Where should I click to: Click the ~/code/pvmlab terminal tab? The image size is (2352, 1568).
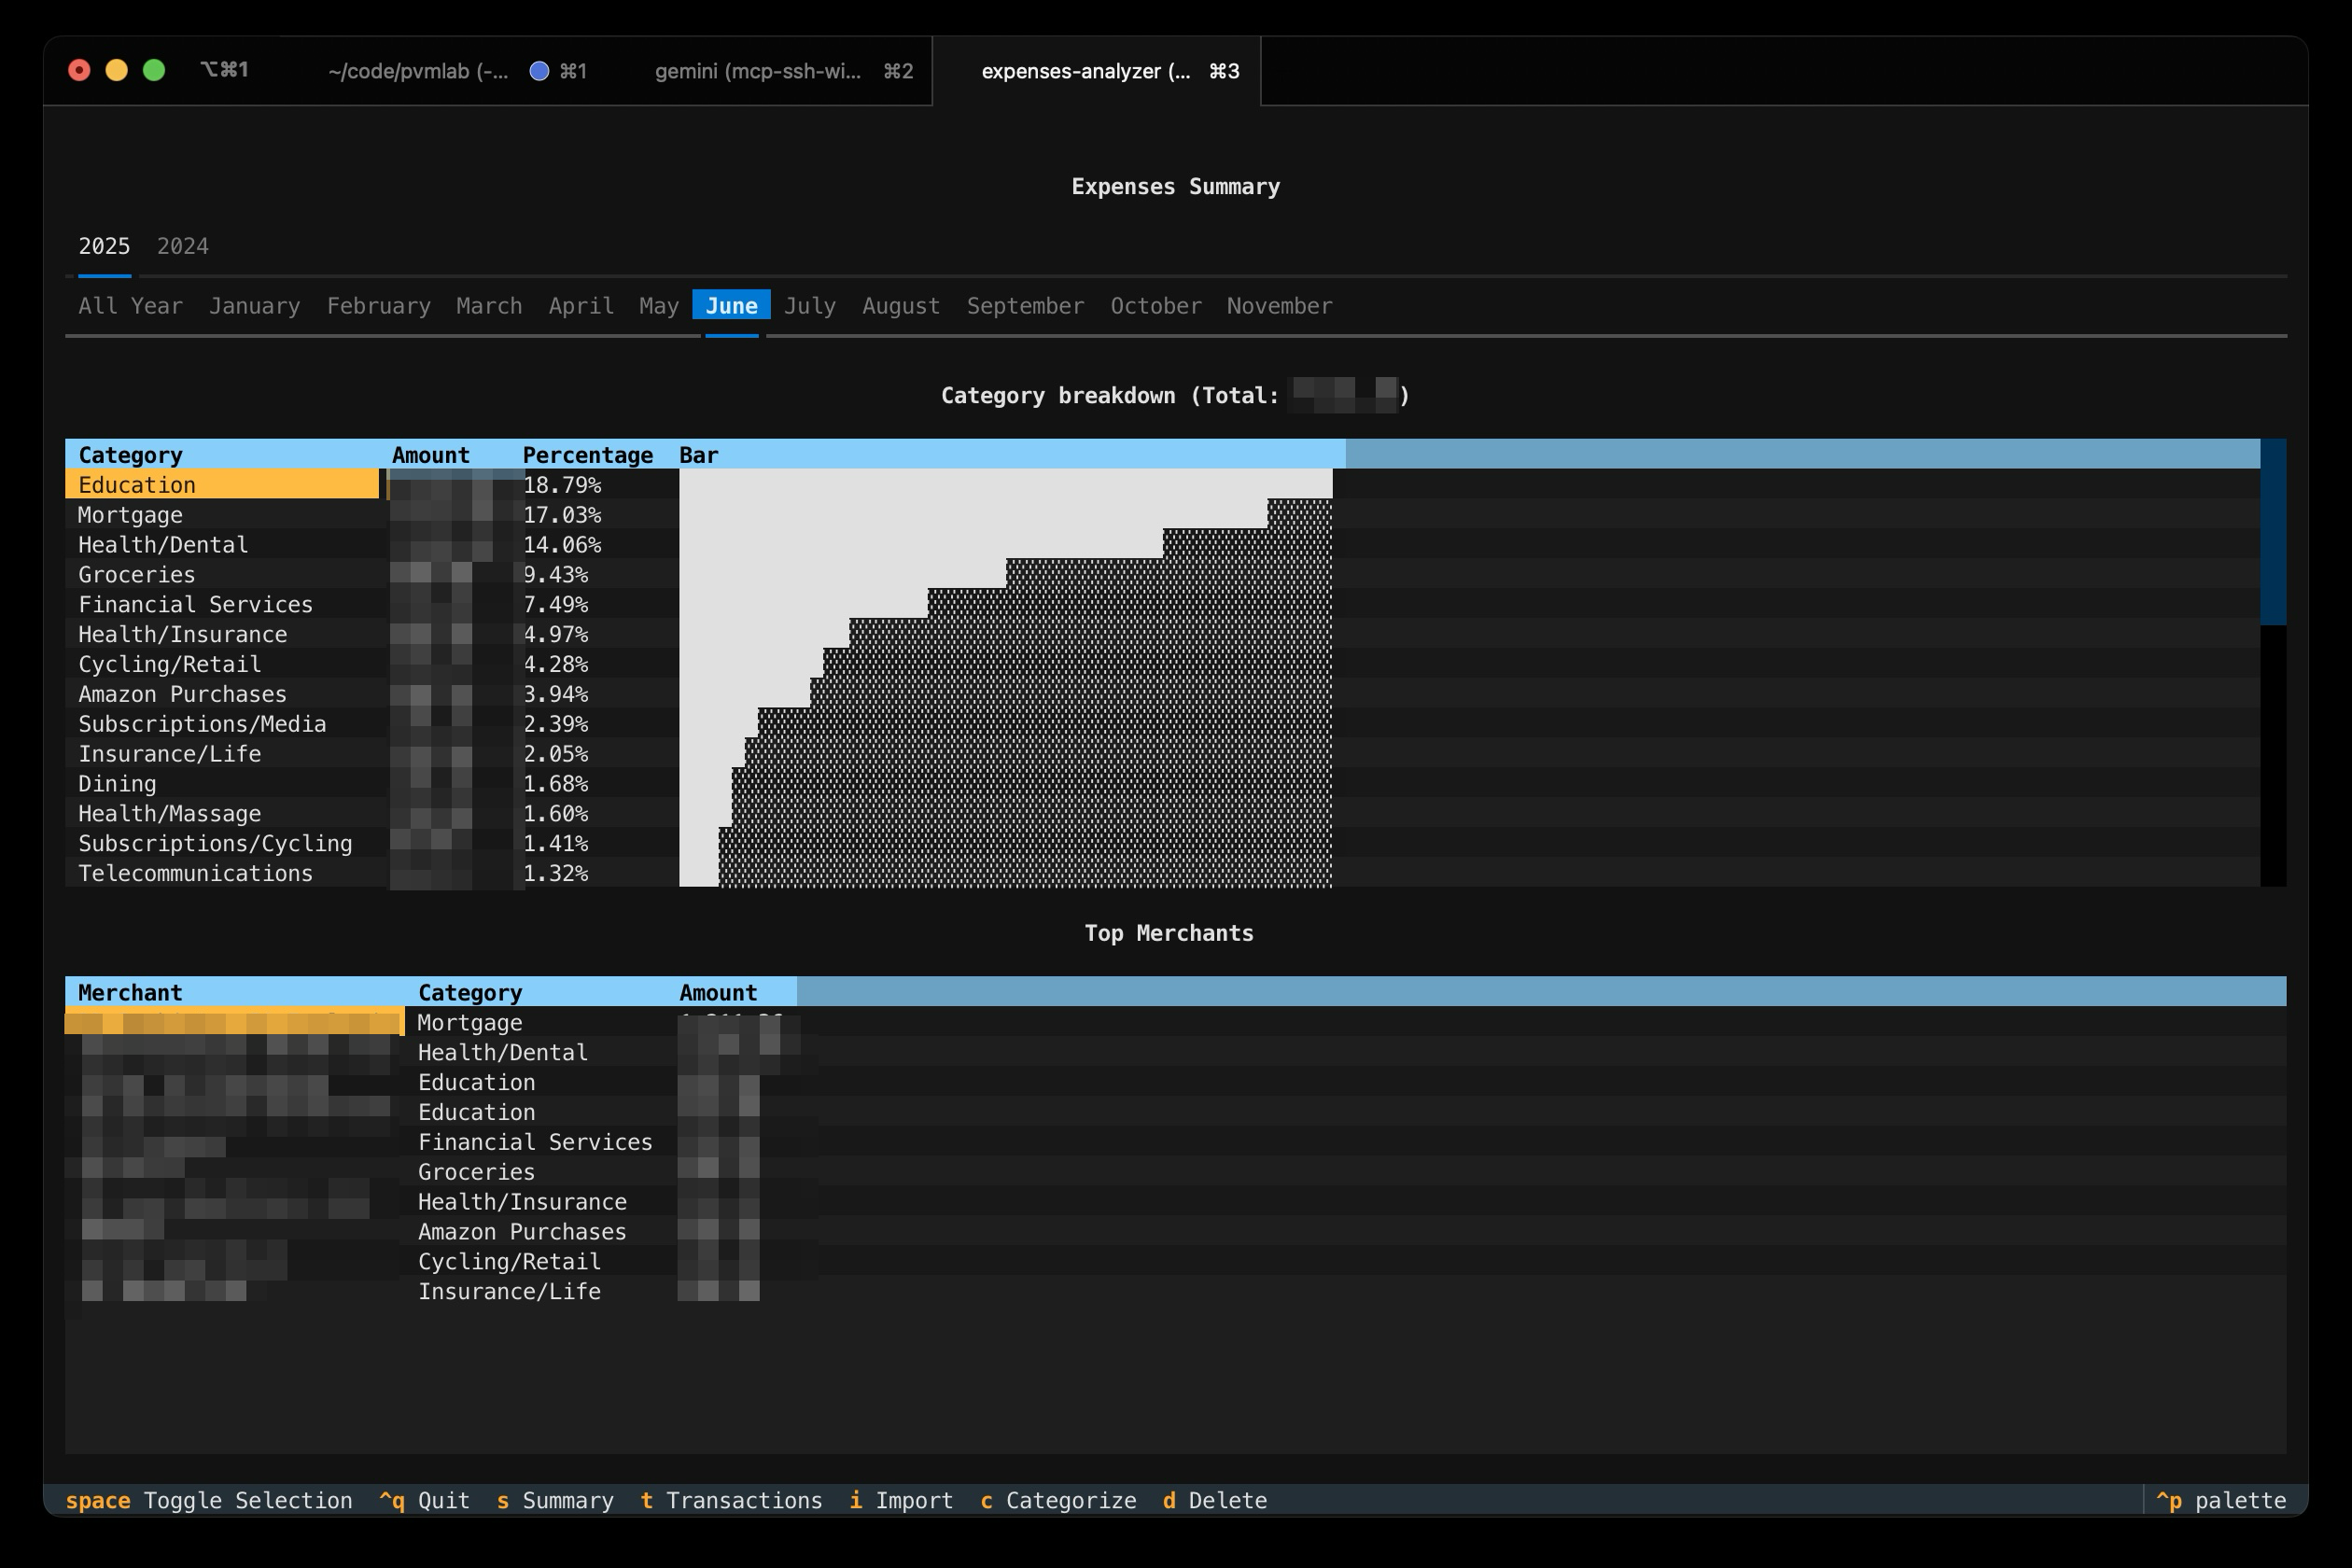(x=420, y=71)
